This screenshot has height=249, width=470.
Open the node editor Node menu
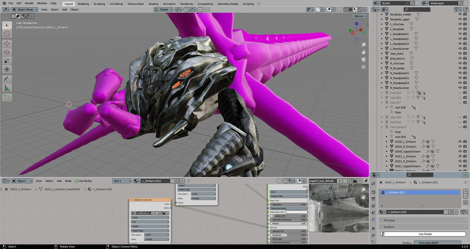68,181
